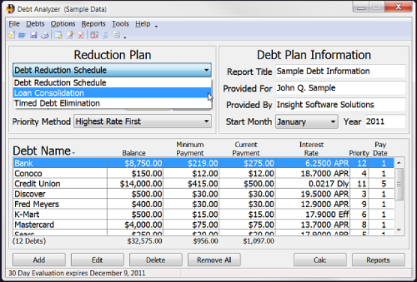Select the Bank debt row
The width and height of the screenshot is (417, 282).
pos(204,163)
